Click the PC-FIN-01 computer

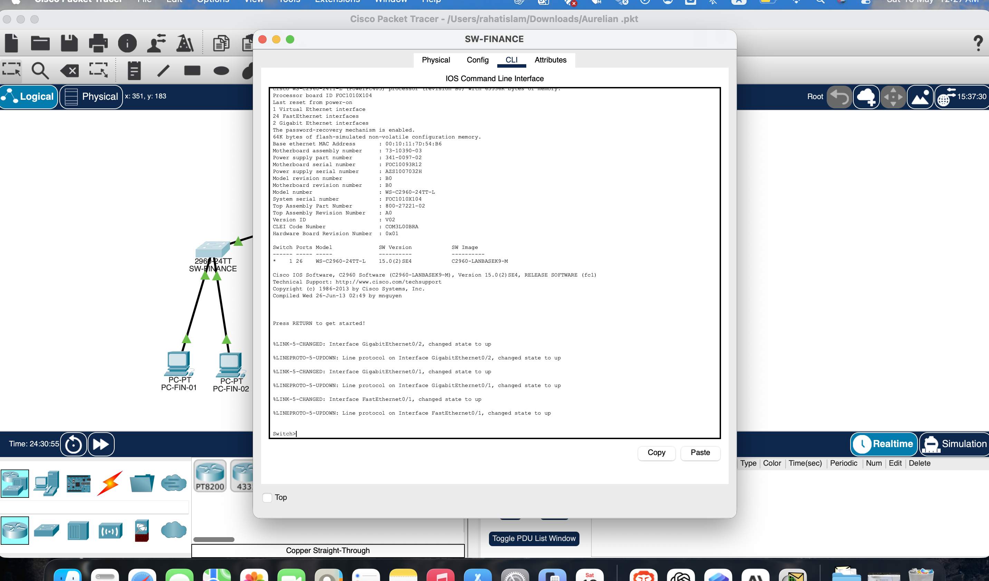[179, 363]
